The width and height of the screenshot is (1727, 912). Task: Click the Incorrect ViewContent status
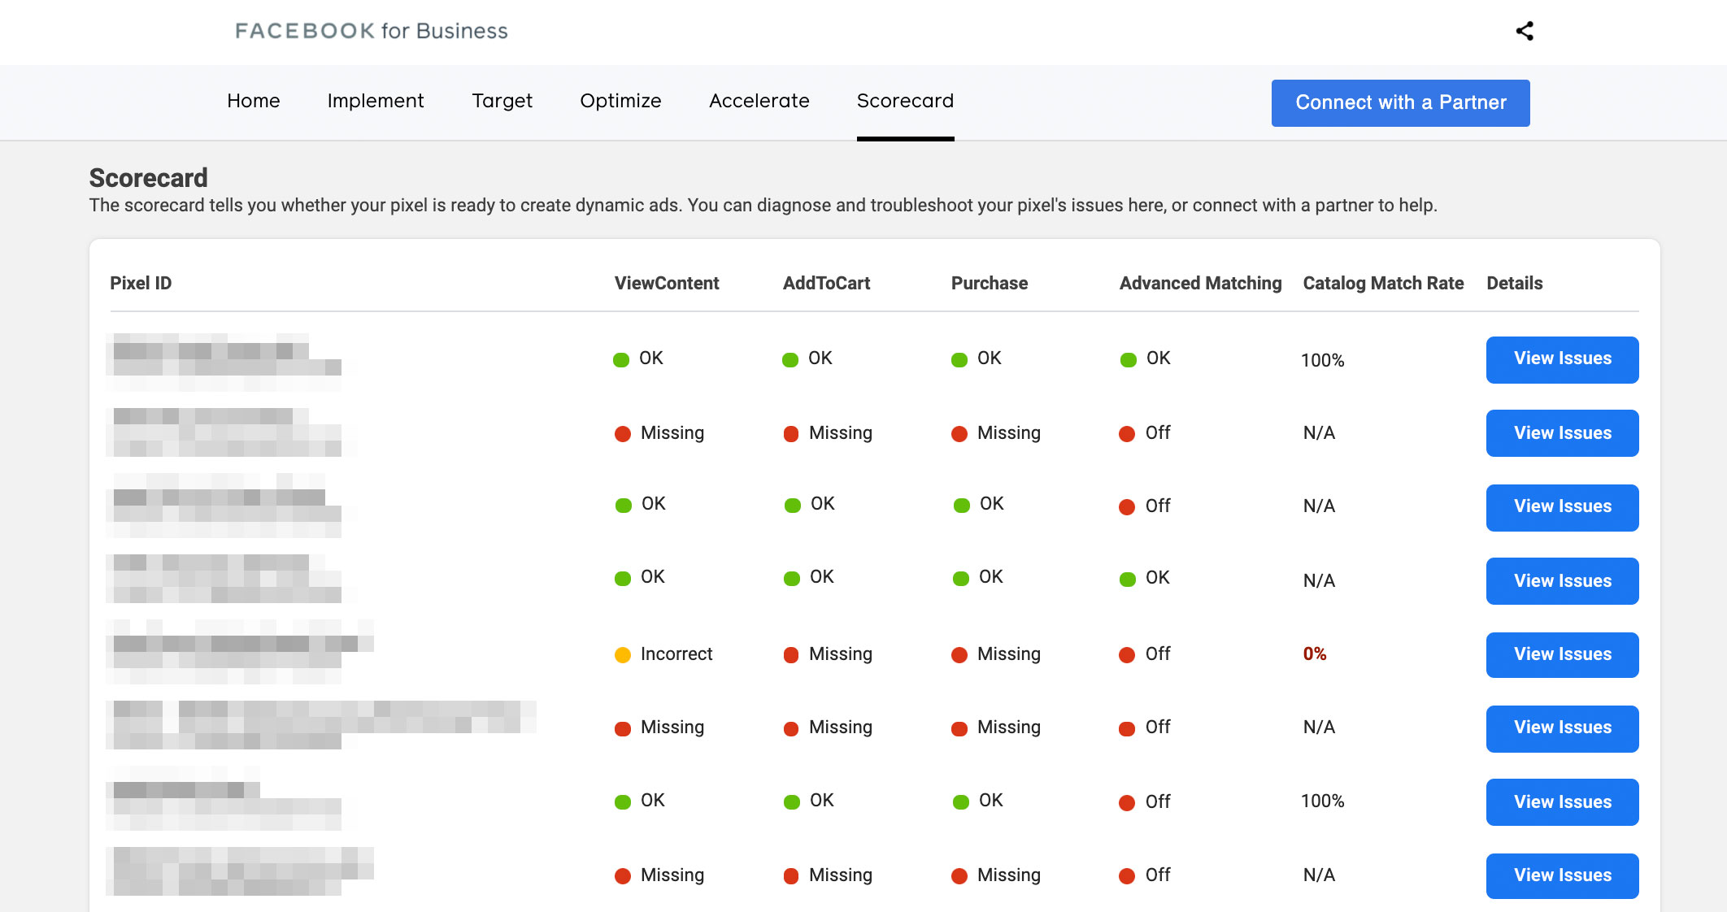(x=676, y=654)
